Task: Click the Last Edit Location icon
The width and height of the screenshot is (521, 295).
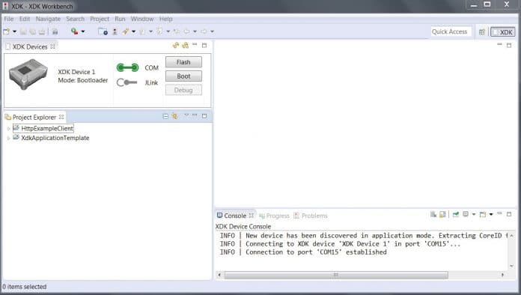Action: coord(177,31)
